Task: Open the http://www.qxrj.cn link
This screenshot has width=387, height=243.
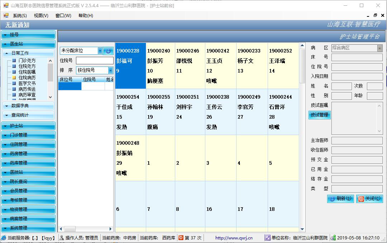Action: click(x=234, y=238)
